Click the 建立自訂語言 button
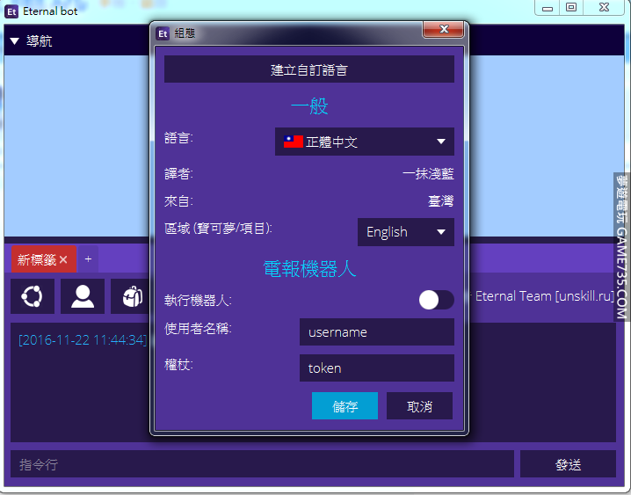631x495 pixels. tap(309, 69)
